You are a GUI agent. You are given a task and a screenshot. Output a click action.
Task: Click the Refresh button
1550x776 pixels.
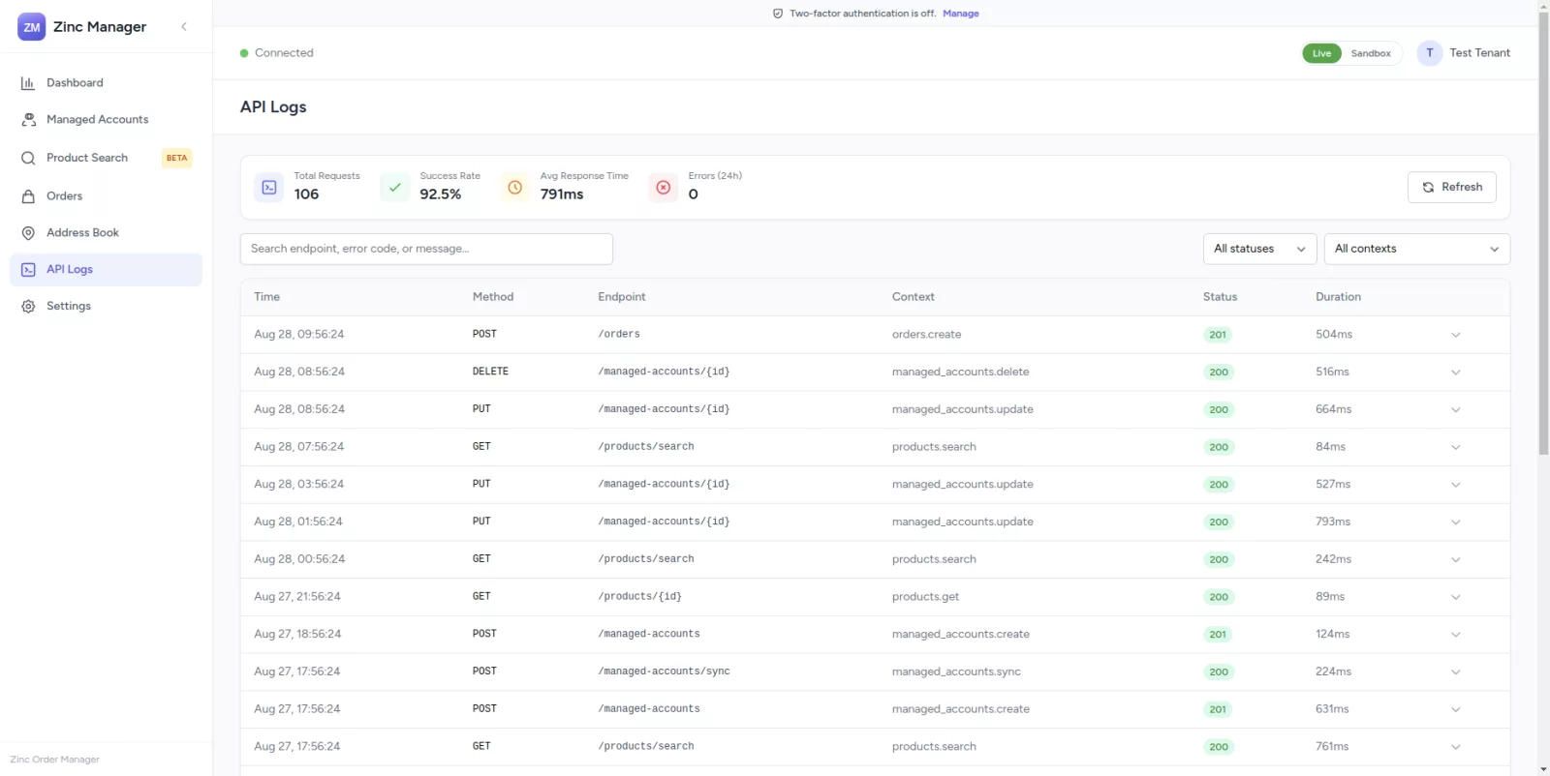(x=1451, y=187)
